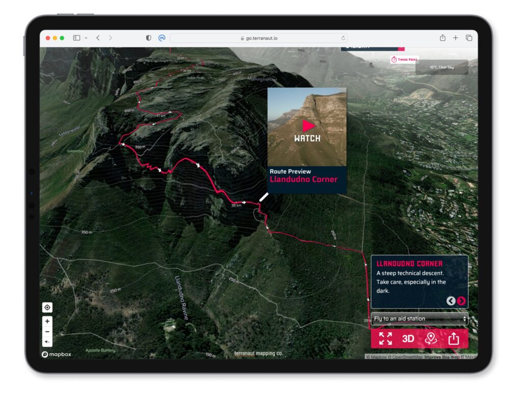The image size is (522, 395).
Task: Click the LLANDUDNO CORNER info panel heading
Action: pyautogui.click(x=409, y=264)
